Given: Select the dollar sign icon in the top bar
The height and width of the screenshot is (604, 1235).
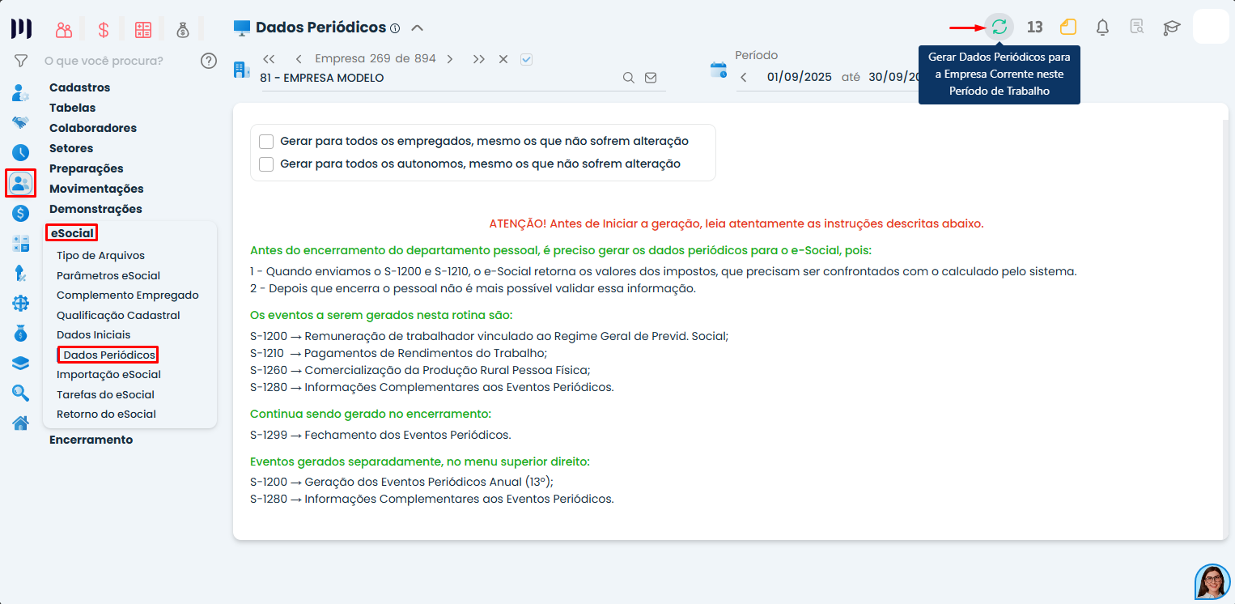Looking at the screenshot, I should pyautogui.click(x=102, y=28).
